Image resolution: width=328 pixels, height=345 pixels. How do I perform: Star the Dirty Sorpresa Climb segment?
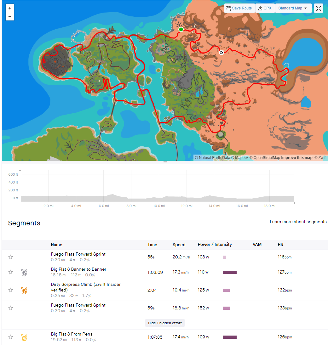tap(11, 290)
